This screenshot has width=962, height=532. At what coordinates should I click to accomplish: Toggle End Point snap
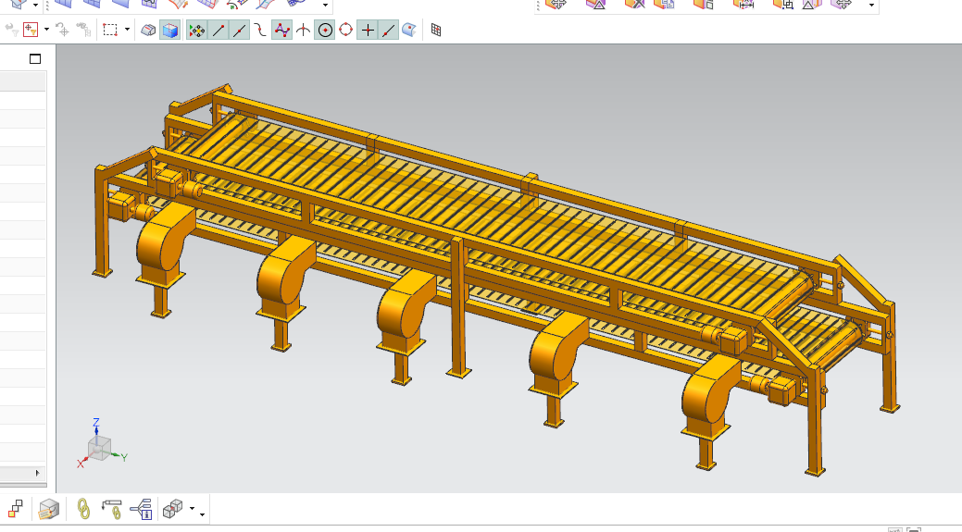218,30
